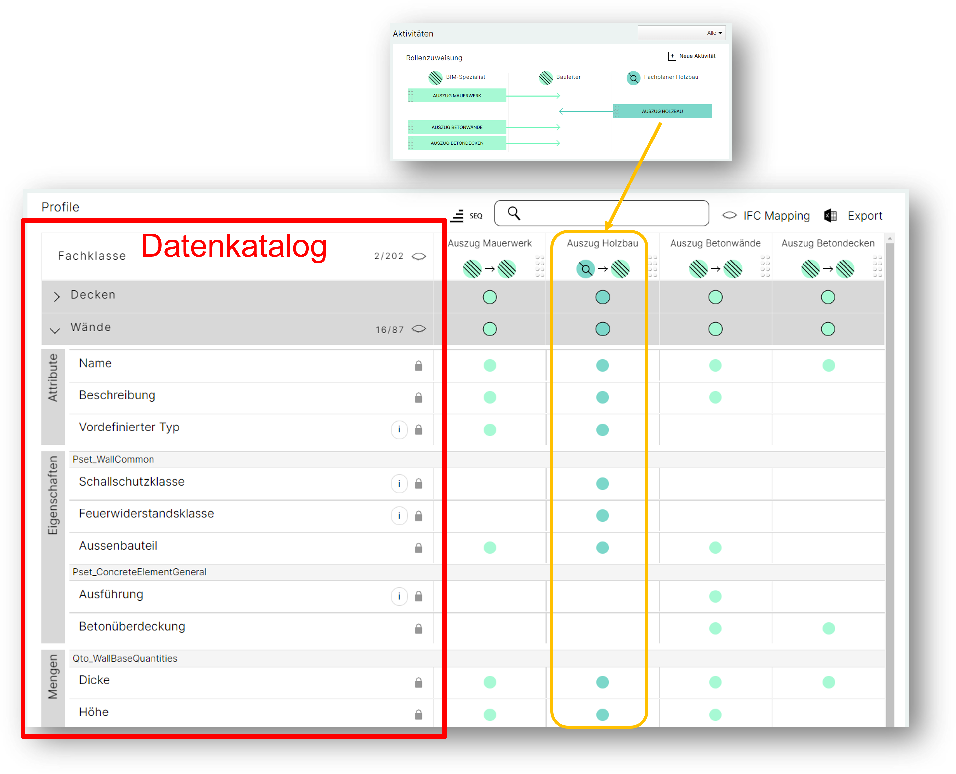Toggle the eye icon on the Wände row
Image resolution: width=956 pixels, height=774 pixels.
click(418, 329)
